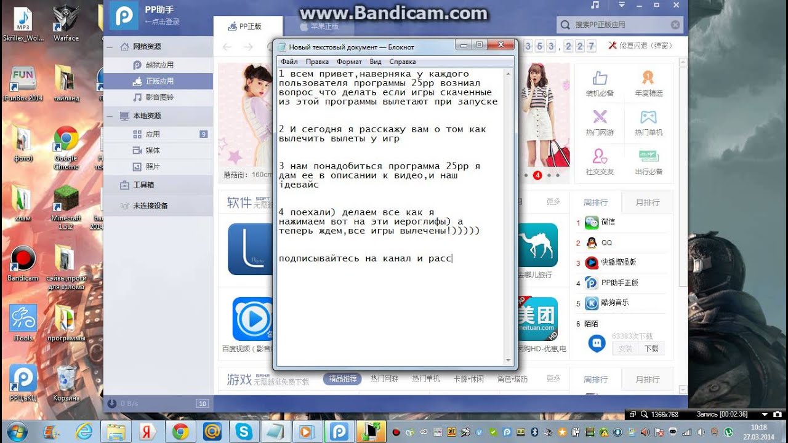Click the 下载 download button for 陌陌
This screenshot has height=443, width=788.
click(651, 348)
